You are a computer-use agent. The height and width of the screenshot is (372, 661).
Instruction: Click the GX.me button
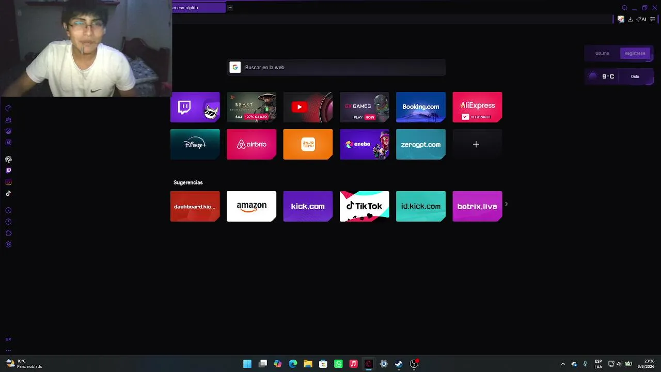602,53
